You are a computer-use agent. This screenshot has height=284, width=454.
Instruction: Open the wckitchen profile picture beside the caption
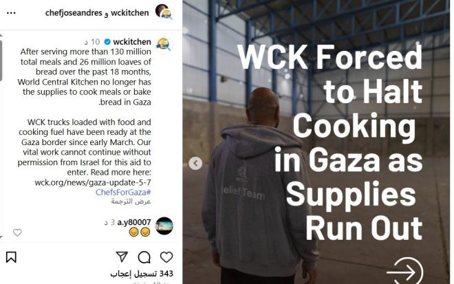click(164, 45)
